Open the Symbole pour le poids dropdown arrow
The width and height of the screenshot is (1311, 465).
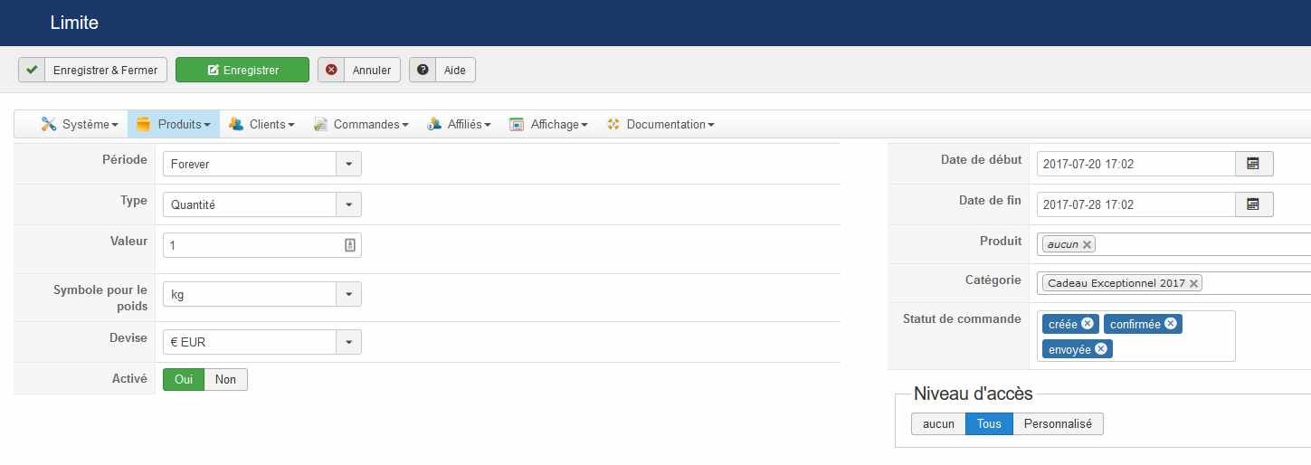pyautogui.click(x=349, y=294)
